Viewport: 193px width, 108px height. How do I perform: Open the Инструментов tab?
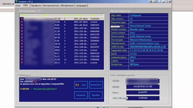point(51,6)
